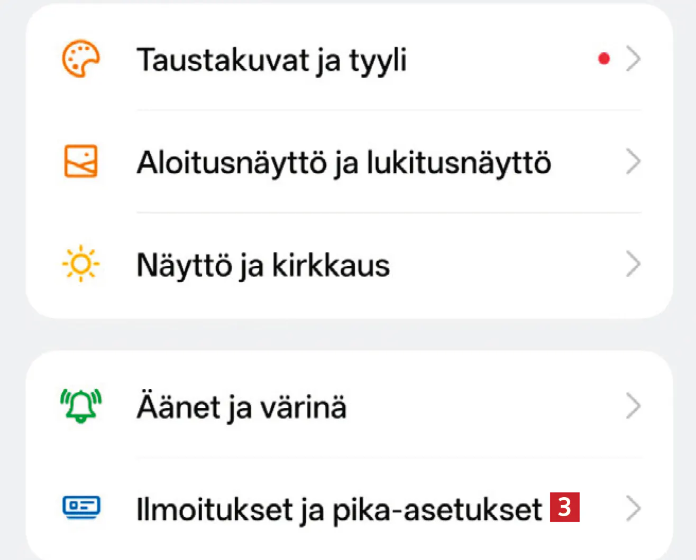Open Ilmoitukset ja pika-asetukset text

point(339,509)
